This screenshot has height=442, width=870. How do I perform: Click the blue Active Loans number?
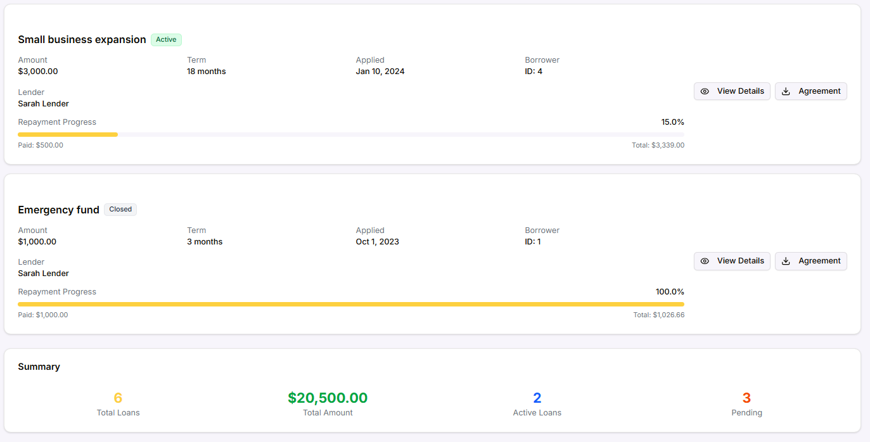coord(537,398)
